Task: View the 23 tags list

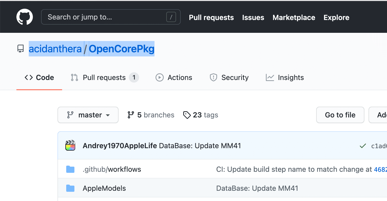Action: (x=201, y=115)
